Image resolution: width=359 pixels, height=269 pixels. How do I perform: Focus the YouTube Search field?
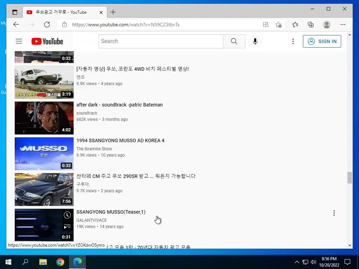pos(161,41)
